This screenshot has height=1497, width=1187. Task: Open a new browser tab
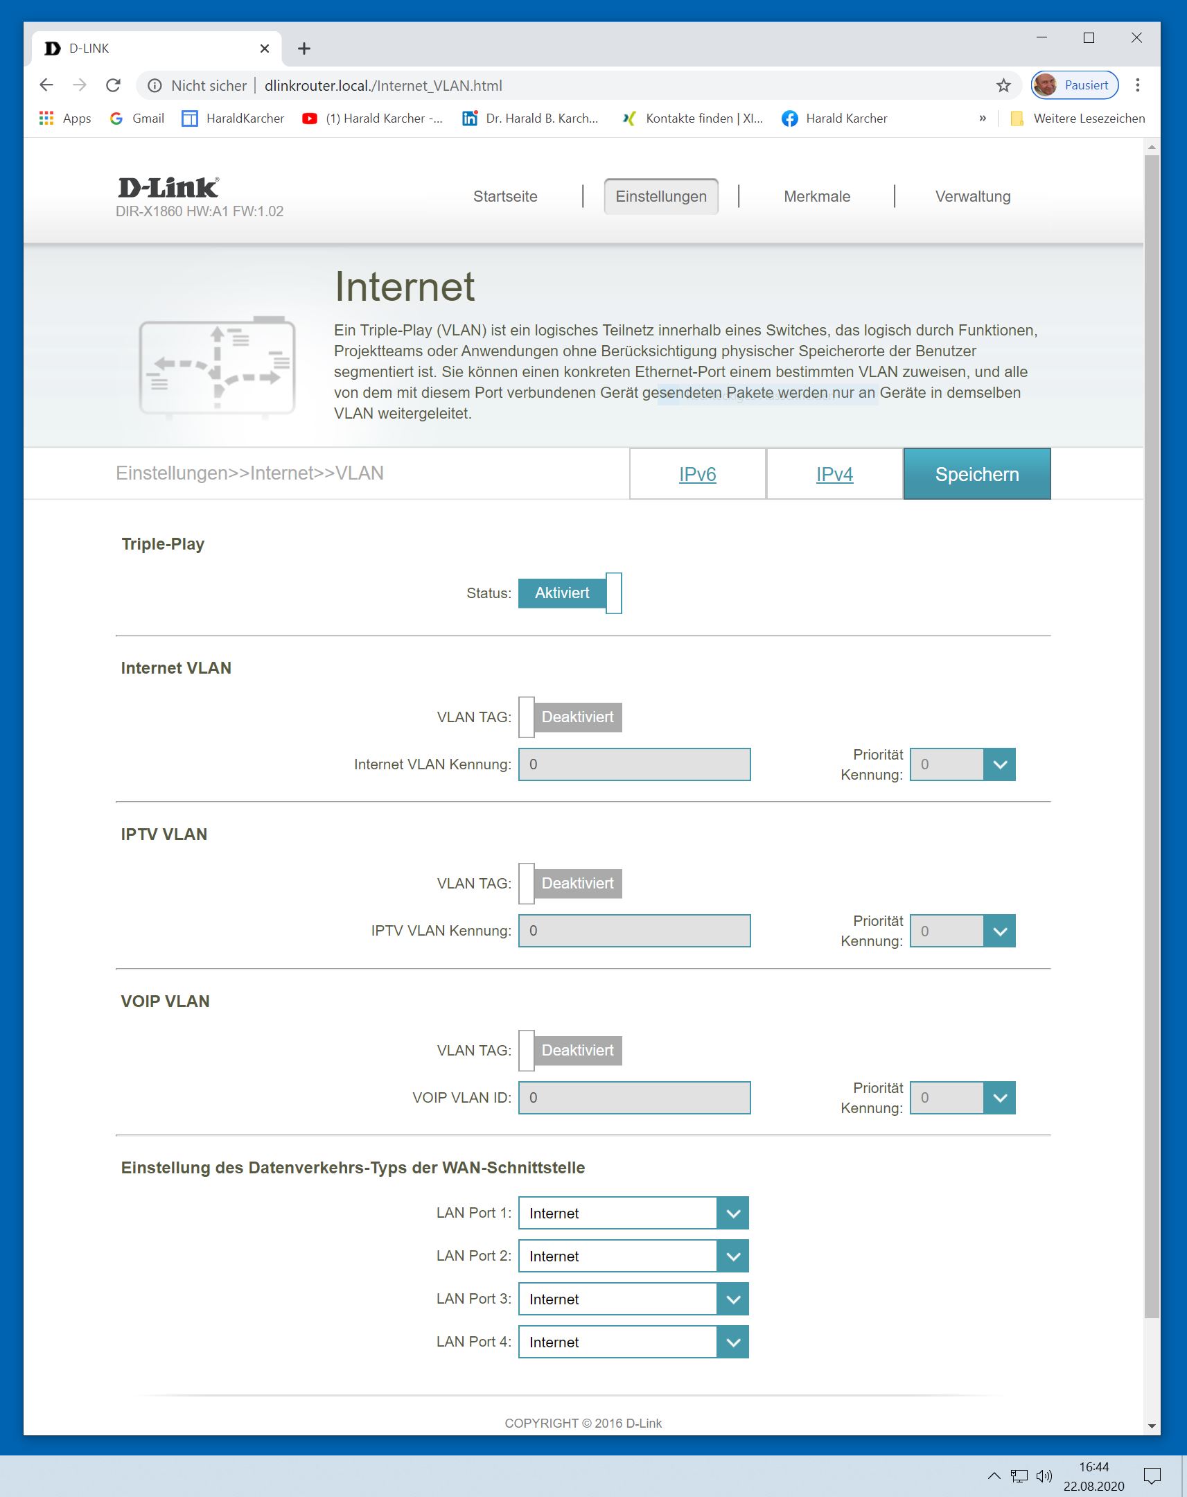(x=304, y=49)
